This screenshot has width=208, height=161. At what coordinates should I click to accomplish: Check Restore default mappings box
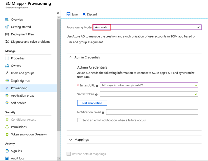click(x=69, y=154)
